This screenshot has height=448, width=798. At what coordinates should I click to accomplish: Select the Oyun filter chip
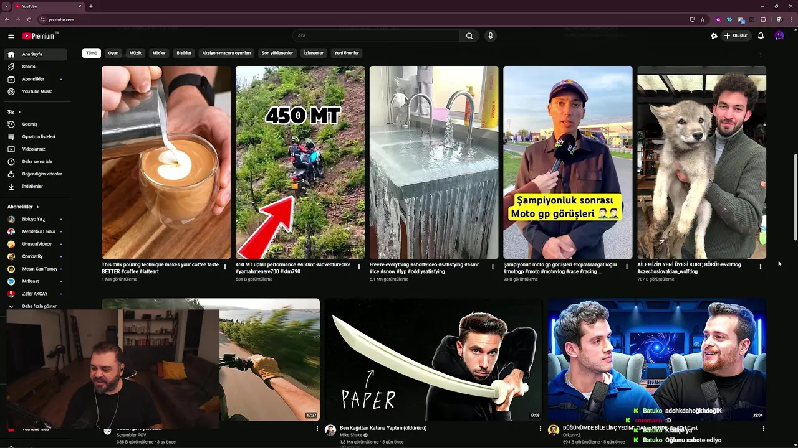[x=113, y=53]
